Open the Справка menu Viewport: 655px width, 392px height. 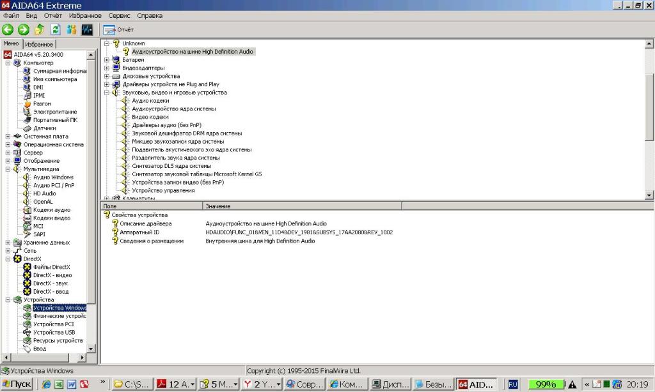pos(150,15)
